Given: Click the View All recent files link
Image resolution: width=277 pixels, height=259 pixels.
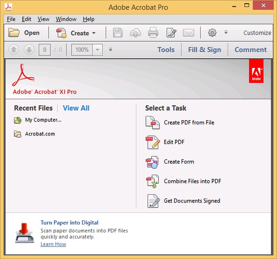Looking at the screenshot, I should pos(76,108).
